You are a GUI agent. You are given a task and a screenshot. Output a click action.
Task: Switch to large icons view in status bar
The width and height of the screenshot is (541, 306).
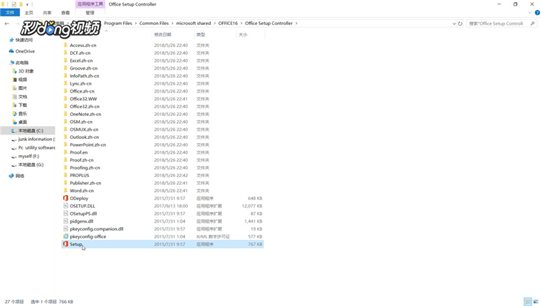coord(536,302)
